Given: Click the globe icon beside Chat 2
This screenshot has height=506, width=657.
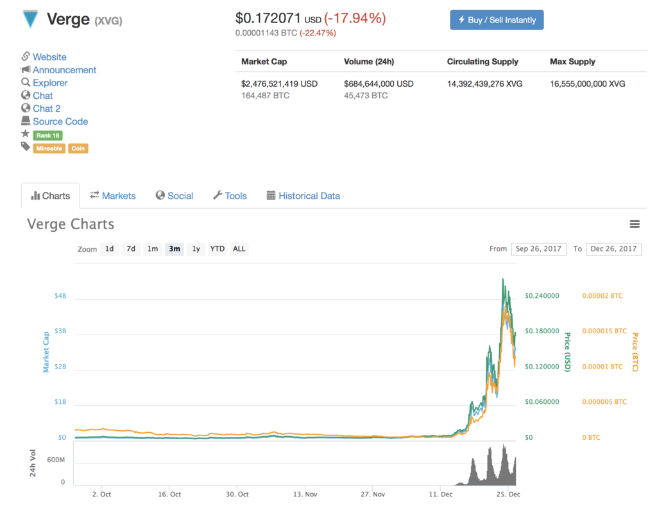Looking at the screenshot, I should coord(26,108).
